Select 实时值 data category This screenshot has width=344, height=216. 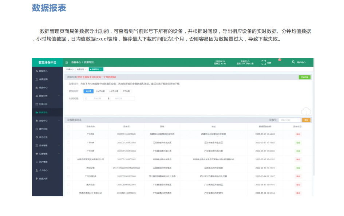[x=88, y=91]
